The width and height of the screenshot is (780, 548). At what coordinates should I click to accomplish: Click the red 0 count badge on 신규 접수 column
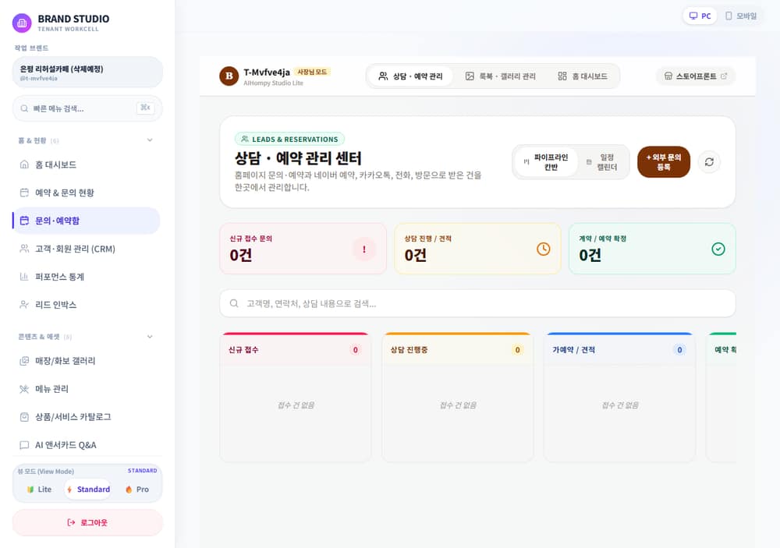click(x=355, y=350)
